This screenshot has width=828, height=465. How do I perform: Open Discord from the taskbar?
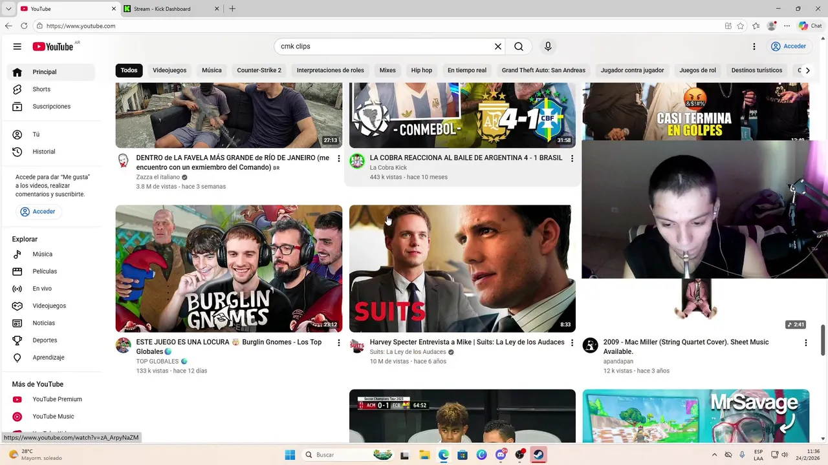click(501, 455)
